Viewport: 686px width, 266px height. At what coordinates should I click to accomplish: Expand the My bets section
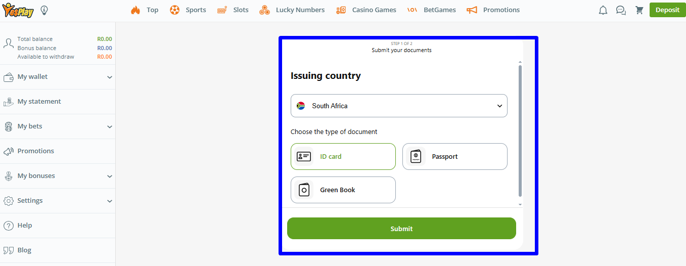[x=58, y=126]
